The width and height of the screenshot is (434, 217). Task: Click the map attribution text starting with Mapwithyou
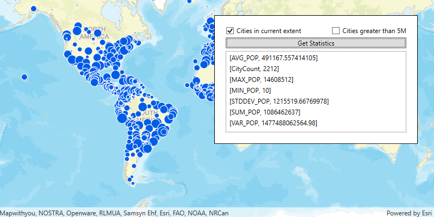click(114, 213)
